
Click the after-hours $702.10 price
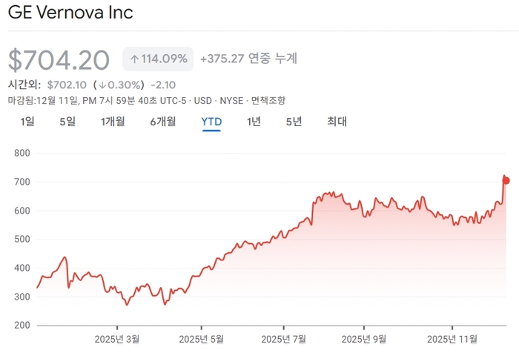point(67,85)
